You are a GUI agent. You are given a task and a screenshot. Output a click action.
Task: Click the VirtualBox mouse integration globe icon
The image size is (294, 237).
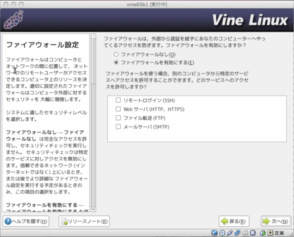[263, 233]
